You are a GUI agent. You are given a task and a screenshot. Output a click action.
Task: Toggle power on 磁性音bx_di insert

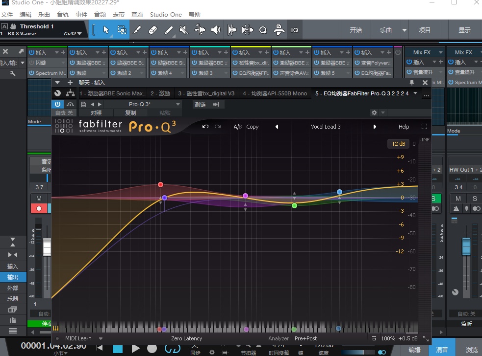(235, 63)
